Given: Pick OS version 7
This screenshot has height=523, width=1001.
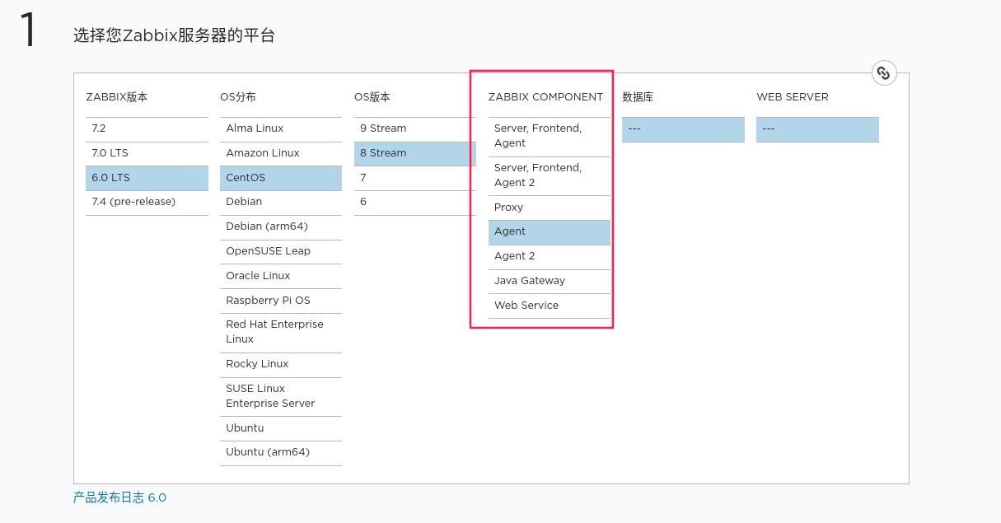Looking at the screenshot, I should tap(415, 178).
